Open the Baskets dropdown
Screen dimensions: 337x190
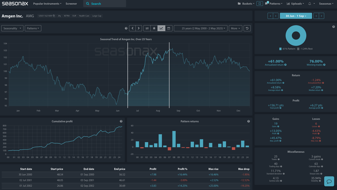pos(246,4)
